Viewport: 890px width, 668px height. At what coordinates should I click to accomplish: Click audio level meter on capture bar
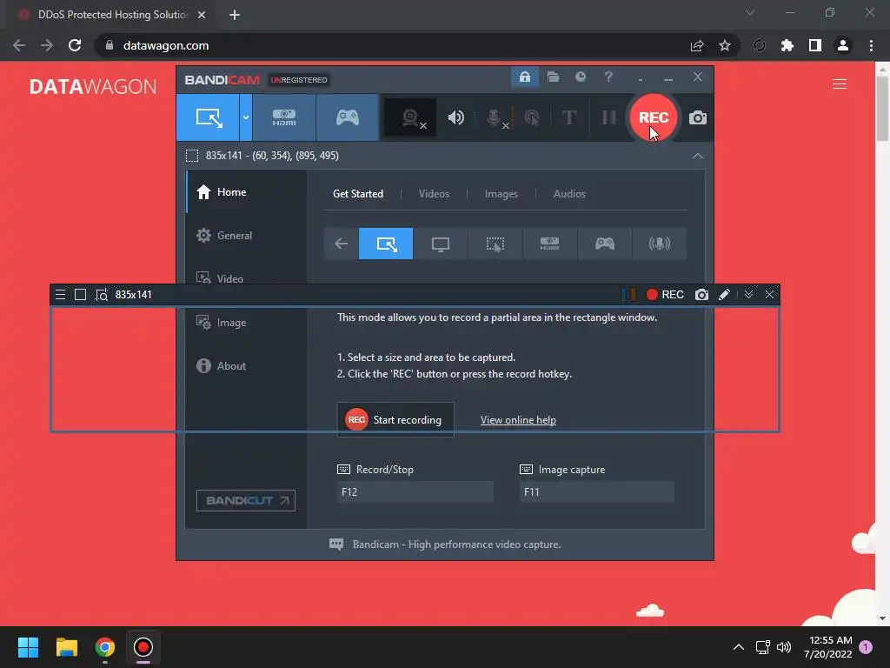tap(628, 294)
